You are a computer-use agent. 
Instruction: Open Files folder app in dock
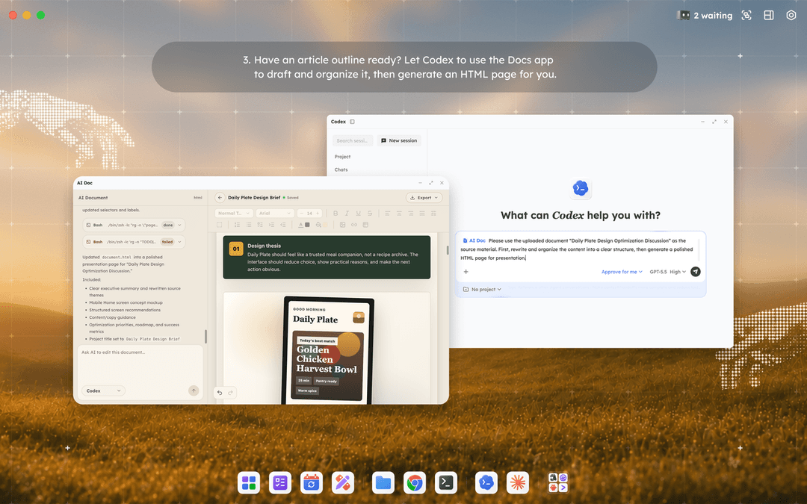coord(383,483)
